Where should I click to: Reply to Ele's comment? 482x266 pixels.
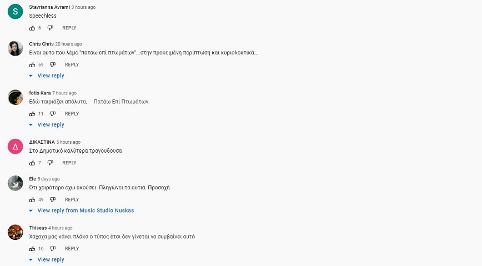pyautogui.click(x=72, y=199)
